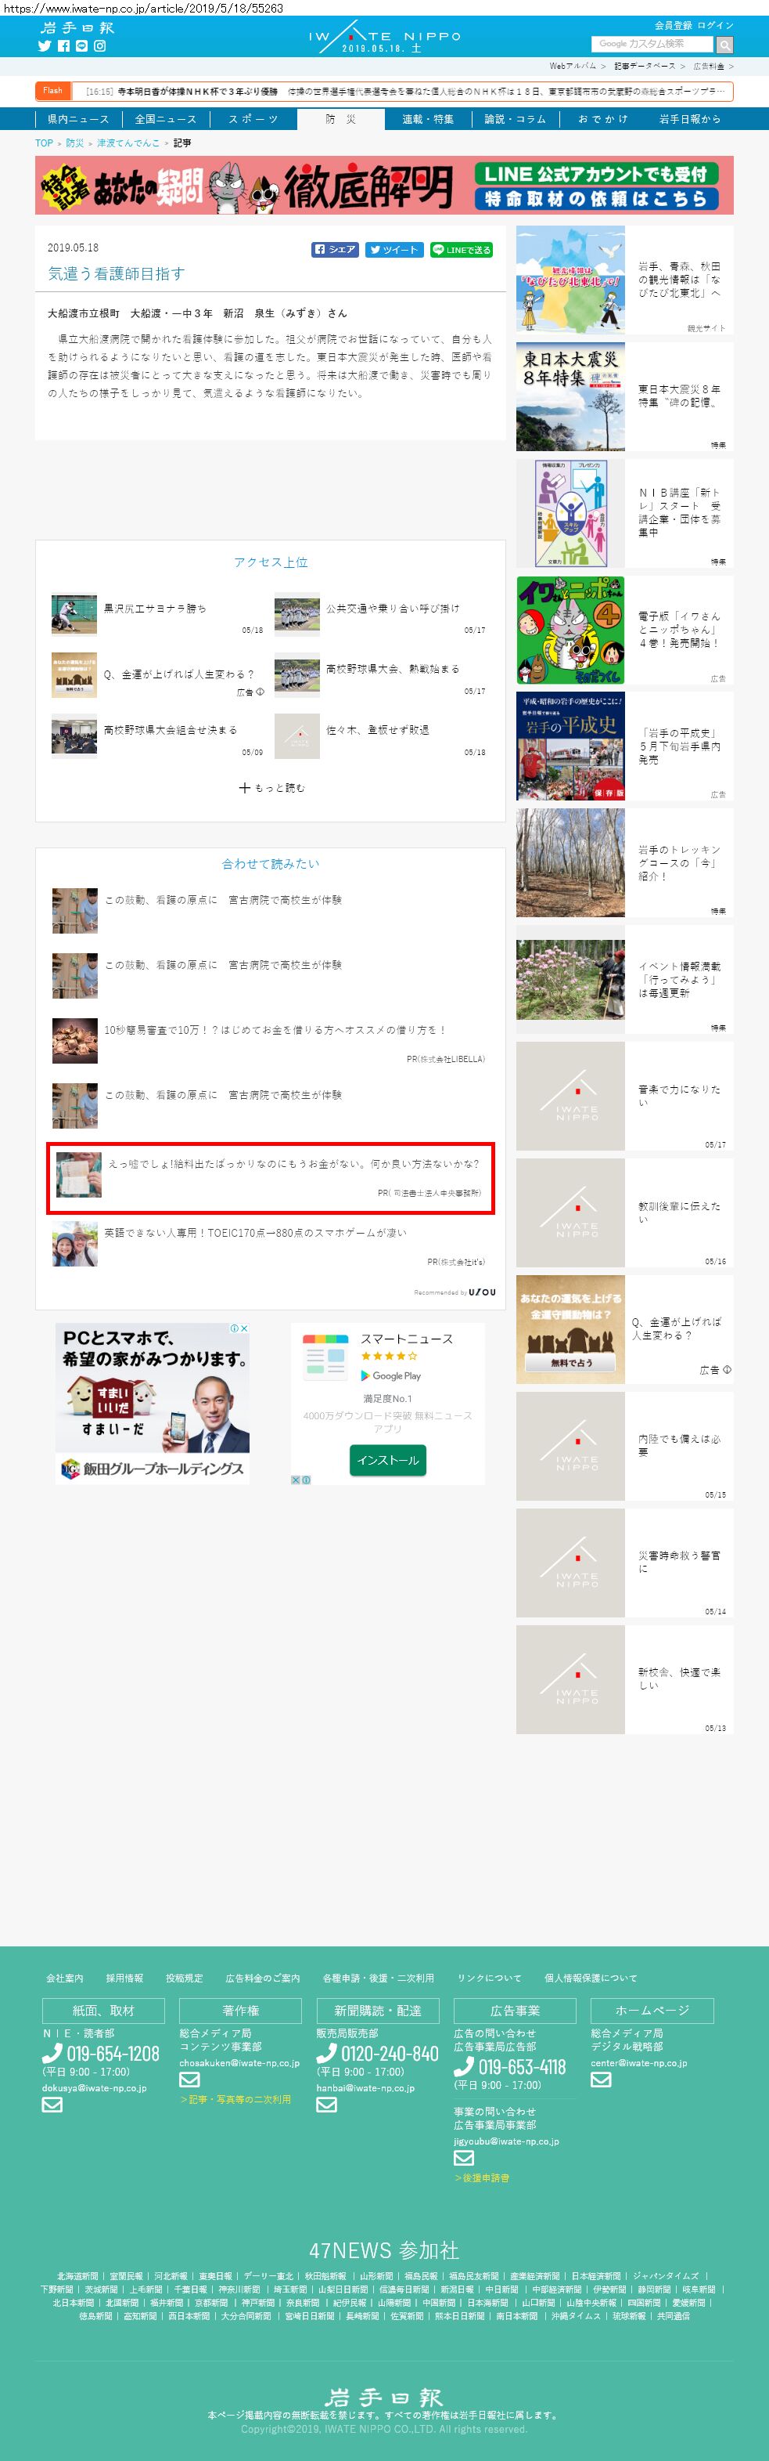The image size is (769, 2461).
Task: Send article with LINEで送る button
Action: click(x=461, y=249)
